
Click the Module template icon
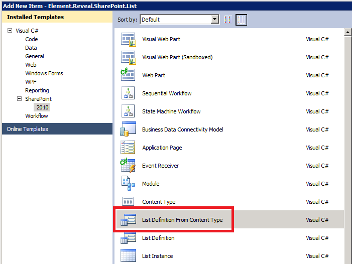pyautogui.click(x=128, y=183)
